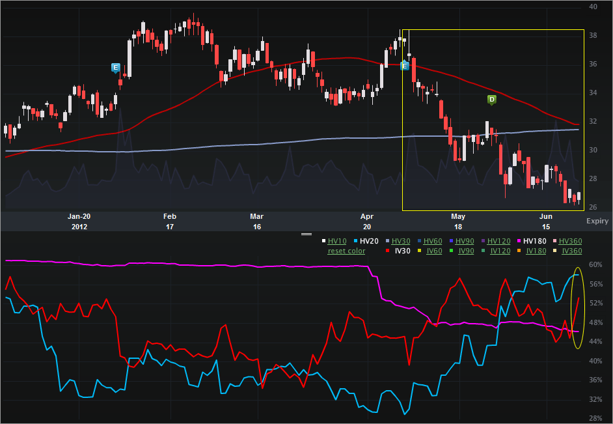Screen dimensions: 613x424
Task: Open the Apr 20 expiry selector
Action: click(366, 221)
